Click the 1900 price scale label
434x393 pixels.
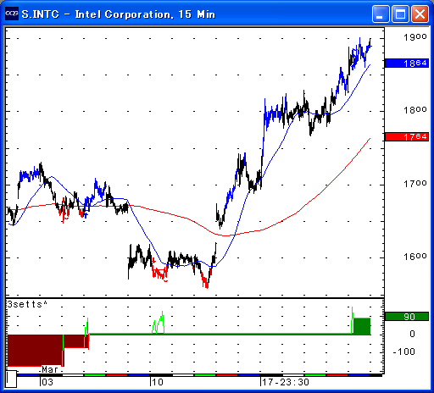click(415, 37)
